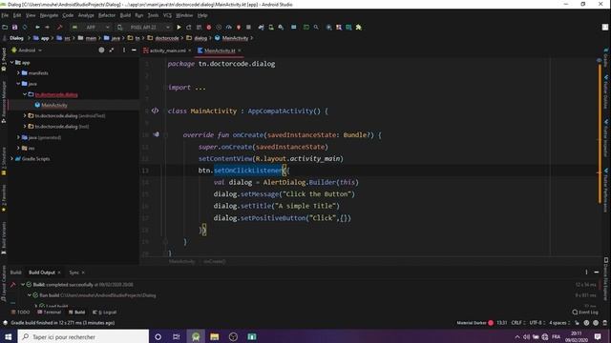
Task: Collapse the java folder
Action: pyautogui.click(x=18, y=84)
